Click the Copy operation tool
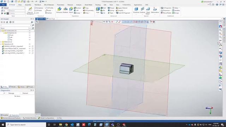This screenshot has width=226, height=127. pos(86,8)
